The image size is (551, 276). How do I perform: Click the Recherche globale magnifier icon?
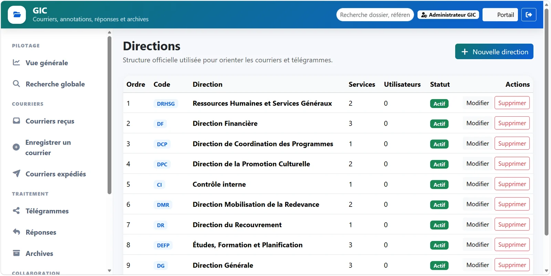point(16,84)
